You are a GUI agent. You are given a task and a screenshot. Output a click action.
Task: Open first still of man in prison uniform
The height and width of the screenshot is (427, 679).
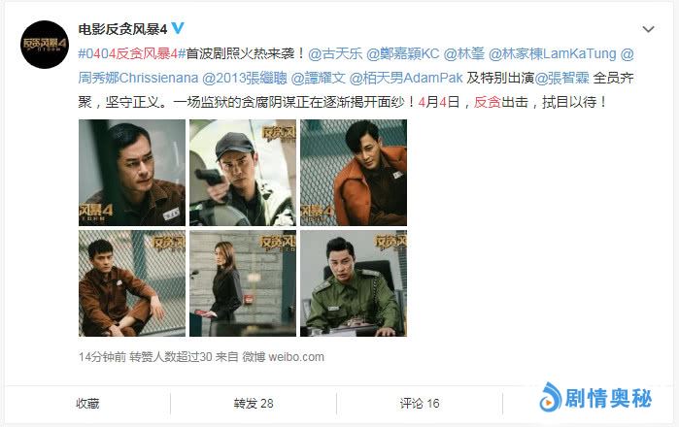pyautogui.click(x=132, y=173)
